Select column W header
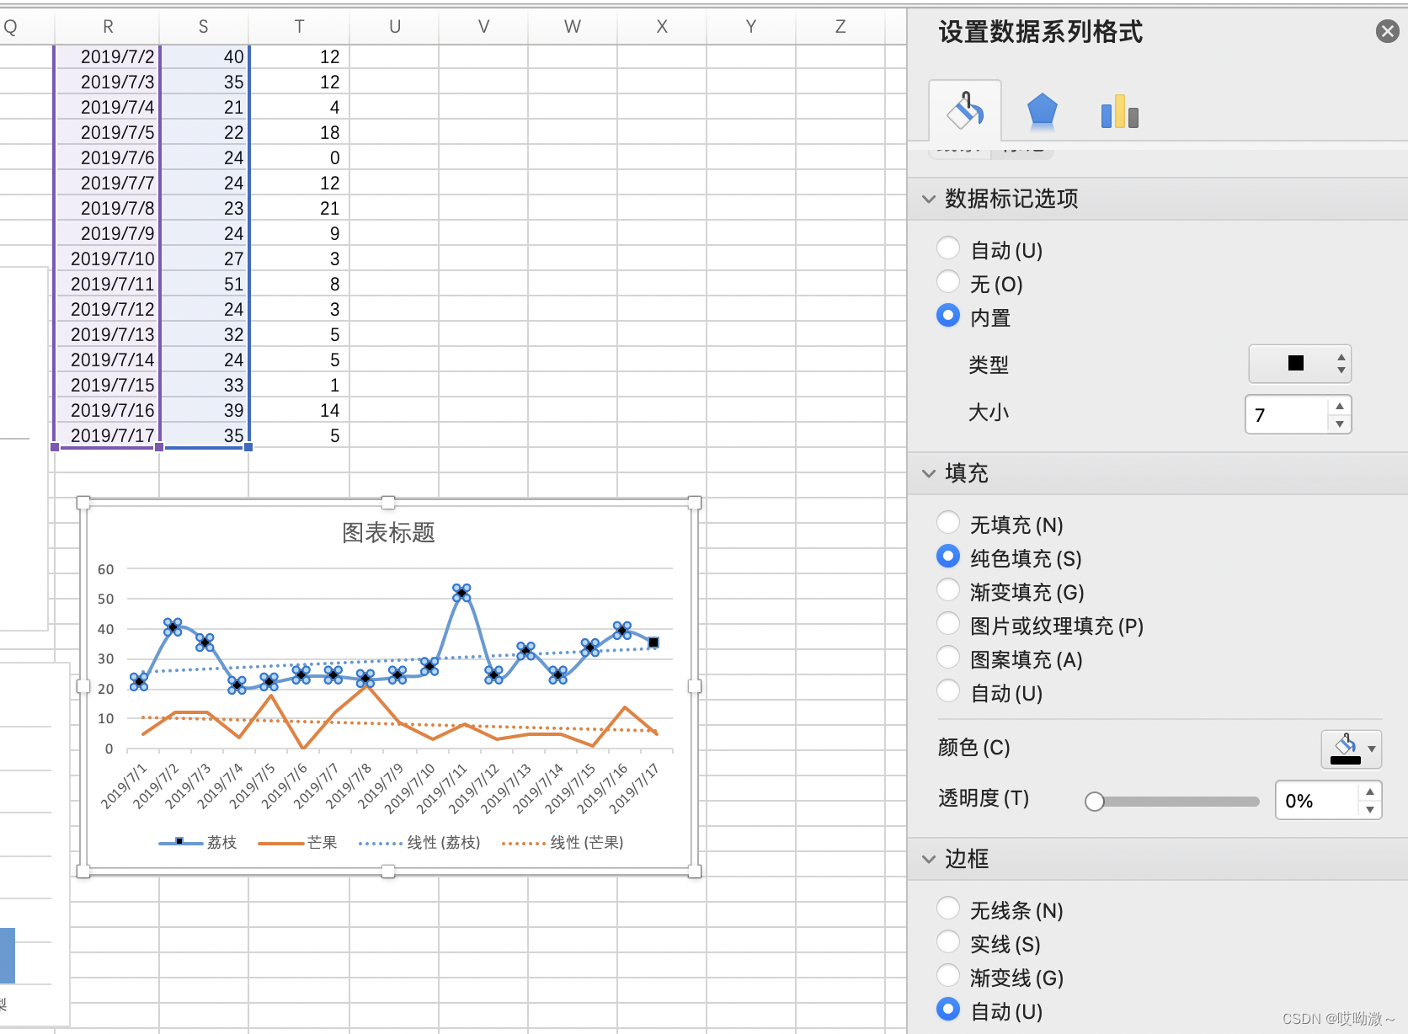The width and height of the screenshot is (1408, 1034). (x=573, y=27)
